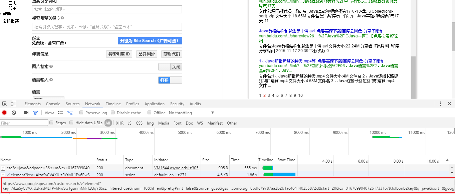Switch to large request rows view icon
455x194 pixels.
tap(60, 113)
